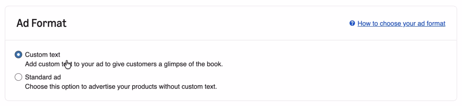Click the description under Custom text option
Screen dimensions: 462x106
124,64
